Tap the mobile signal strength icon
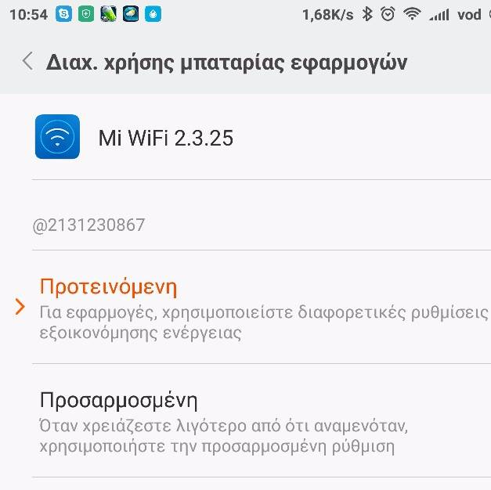The height and width of the screenshot is (490, 491). coord(439,15)
